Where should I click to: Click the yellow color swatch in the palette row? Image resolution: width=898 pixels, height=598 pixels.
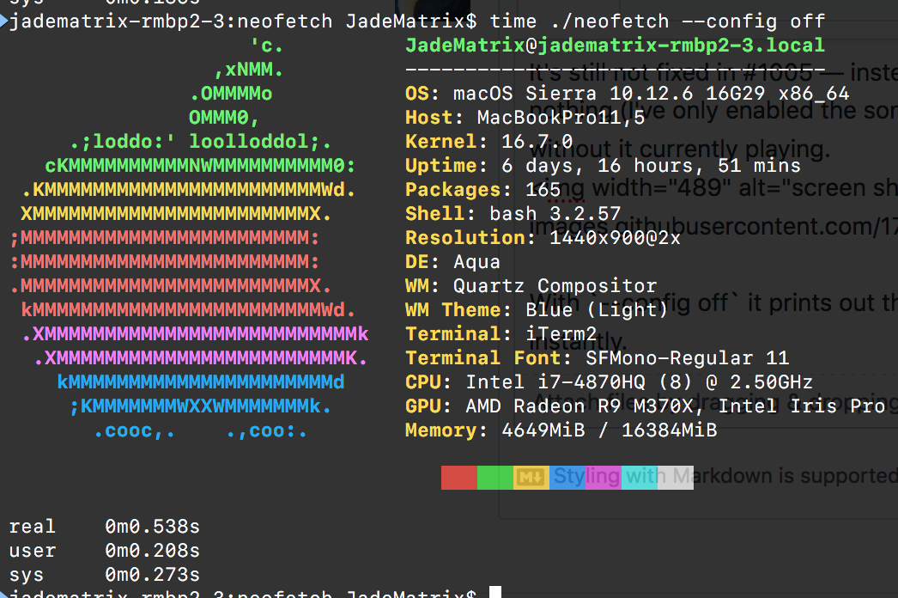click(532, 477)
